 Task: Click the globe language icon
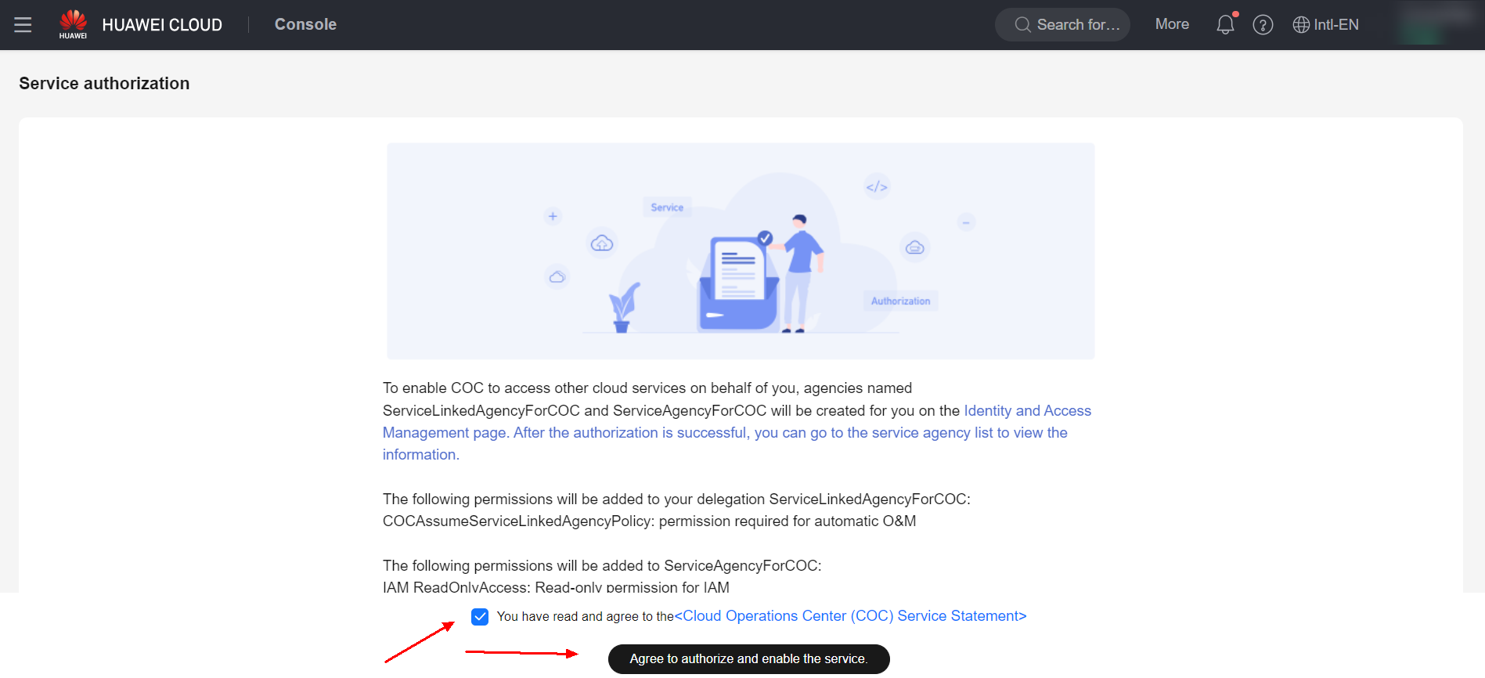pos(1301,25)
